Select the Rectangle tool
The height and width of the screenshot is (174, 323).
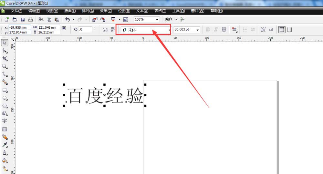5,90
